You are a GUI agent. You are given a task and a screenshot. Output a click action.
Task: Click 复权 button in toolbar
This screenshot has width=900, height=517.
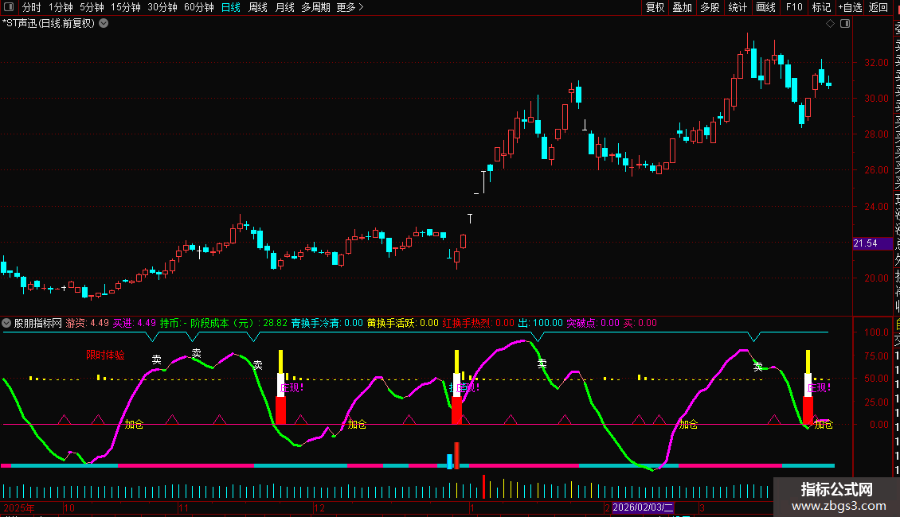655,7
